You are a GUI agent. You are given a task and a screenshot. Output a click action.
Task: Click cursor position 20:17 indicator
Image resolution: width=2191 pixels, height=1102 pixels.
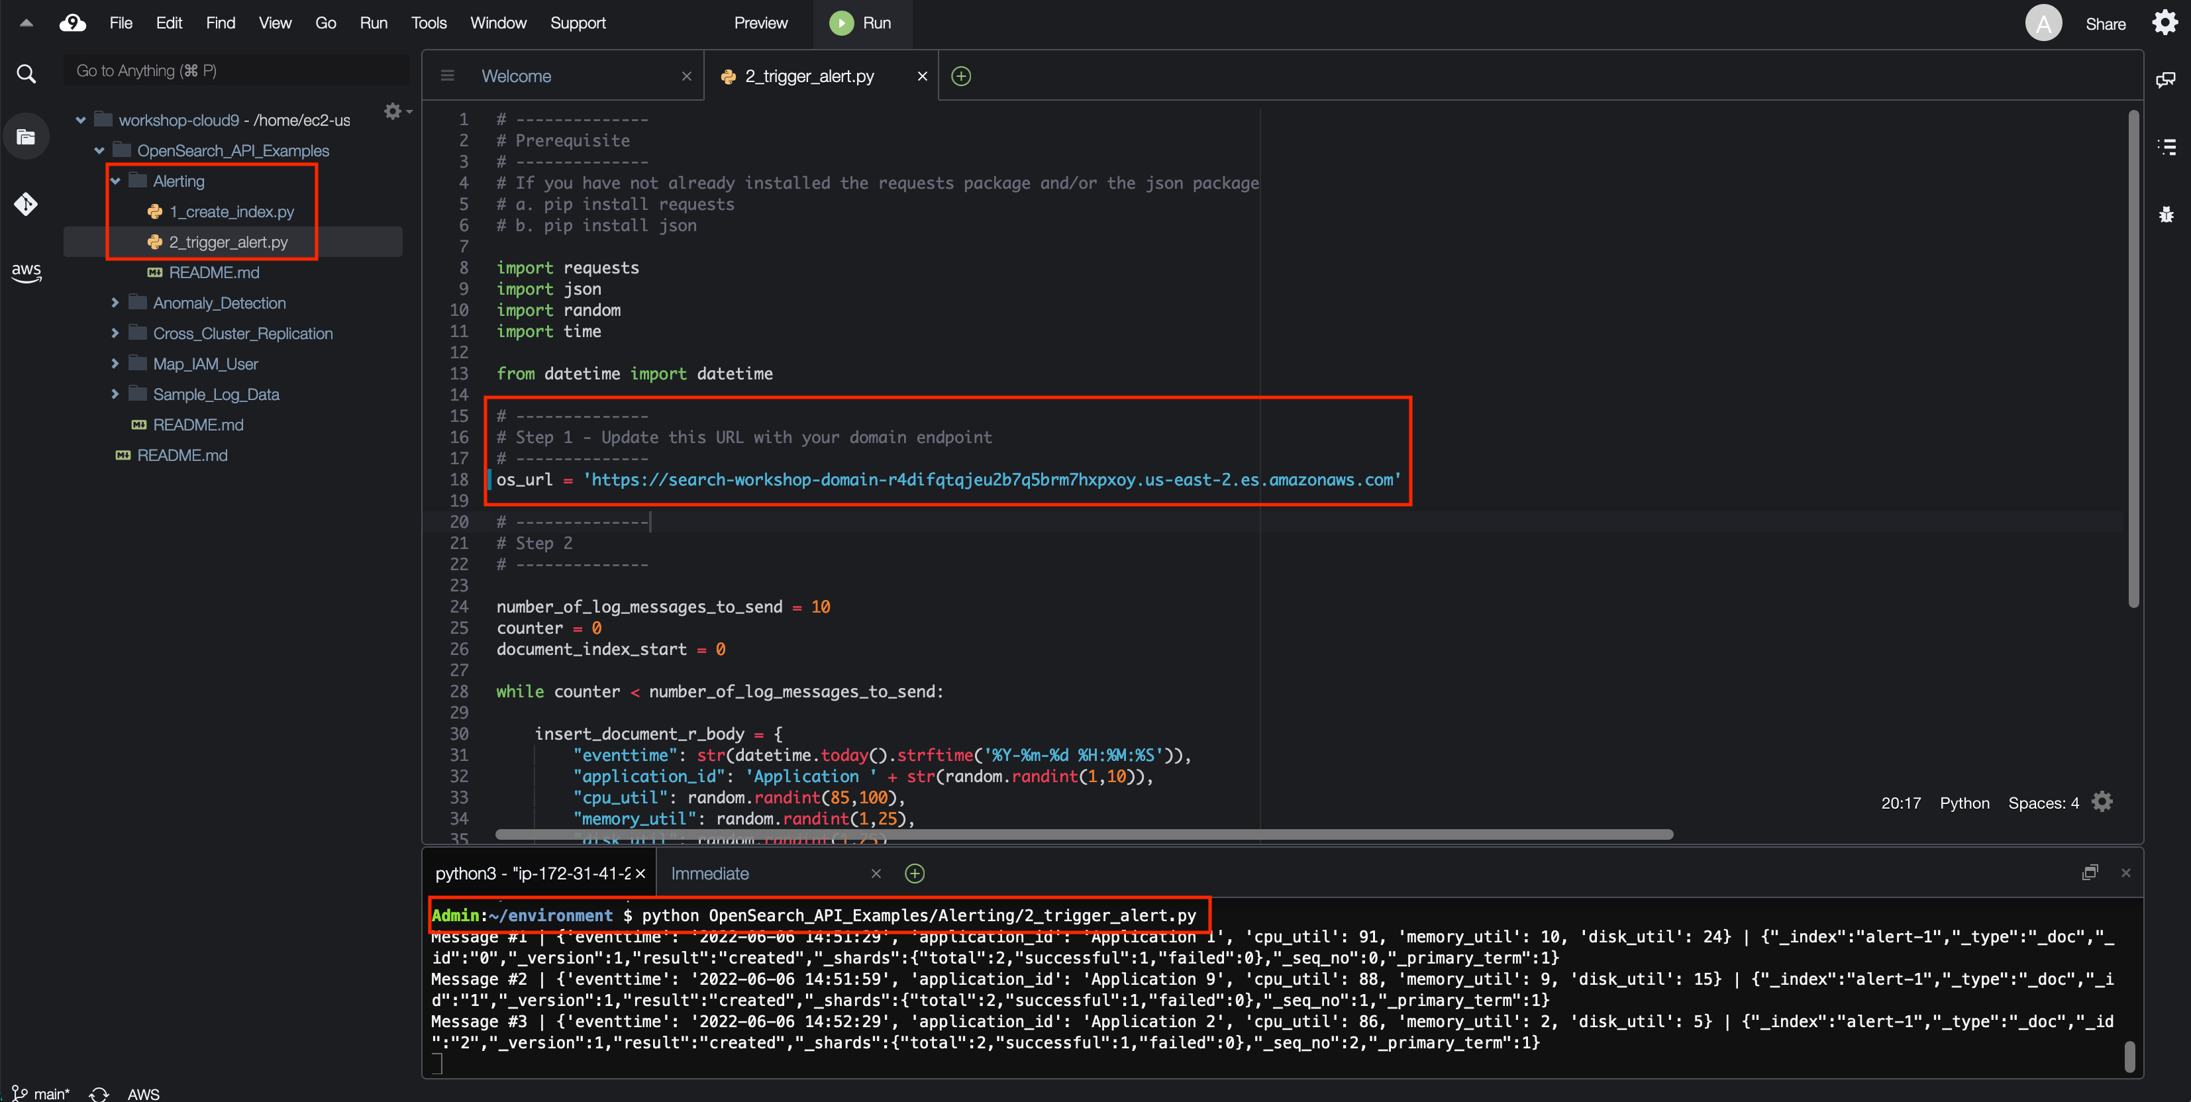[x=1900, y=803]
